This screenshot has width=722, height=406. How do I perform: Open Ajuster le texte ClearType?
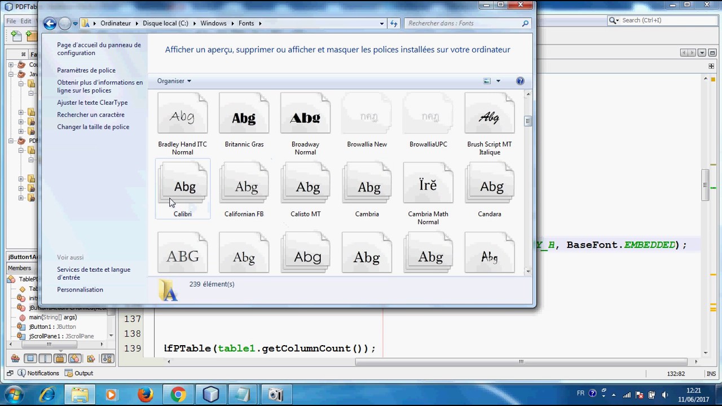[x=92, y=102]
